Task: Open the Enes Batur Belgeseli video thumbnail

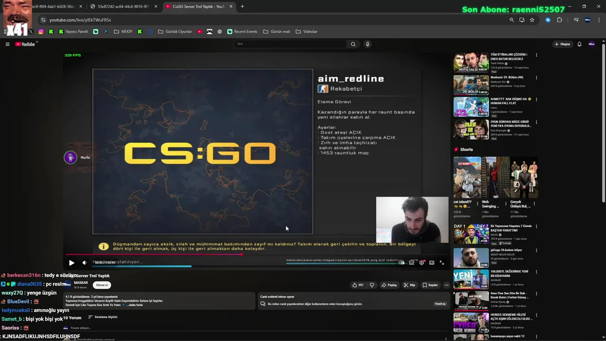Action: (x=471, y=63)
